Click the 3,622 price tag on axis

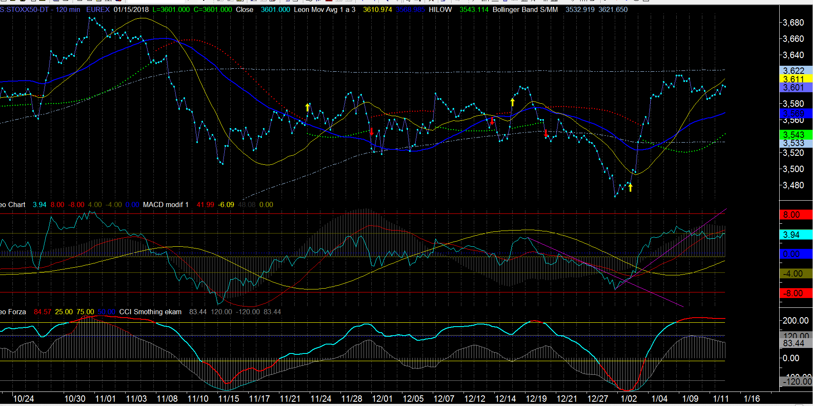click(x=796, y=70)
